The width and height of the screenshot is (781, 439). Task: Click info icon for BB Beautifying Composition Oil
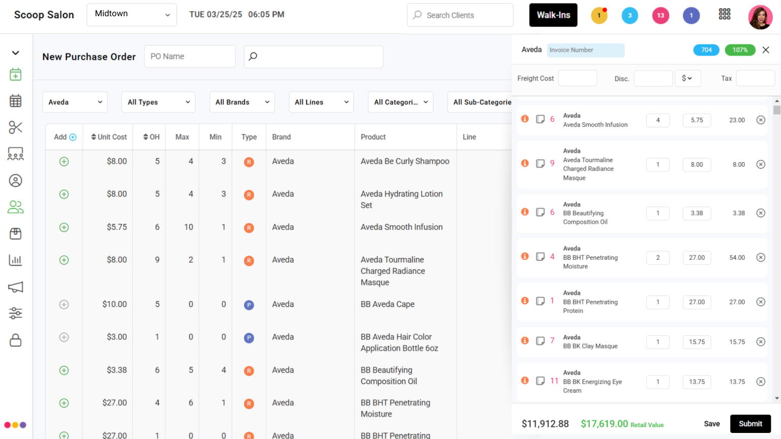pos(525,212)
